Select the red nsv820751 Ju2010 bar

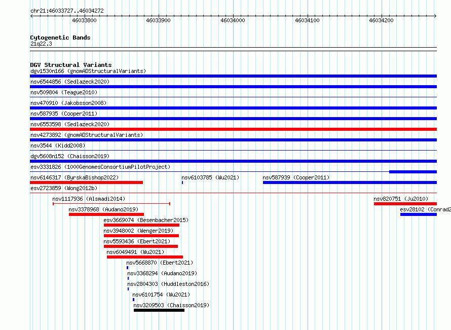tap(405, 204)
